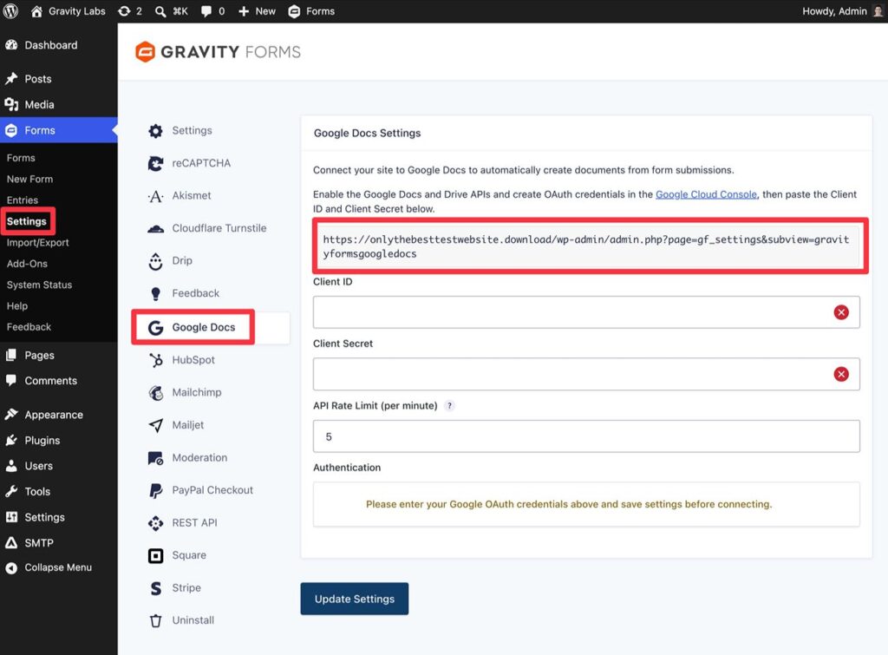Click the Cloudflare Turnstile cloud icon
Viewport: 888px width, 655px height.
[x=155, y=228]
